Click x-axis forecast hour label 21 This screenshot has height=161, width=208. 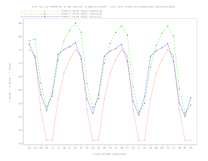pyautogui.click(x=70, y=148)
